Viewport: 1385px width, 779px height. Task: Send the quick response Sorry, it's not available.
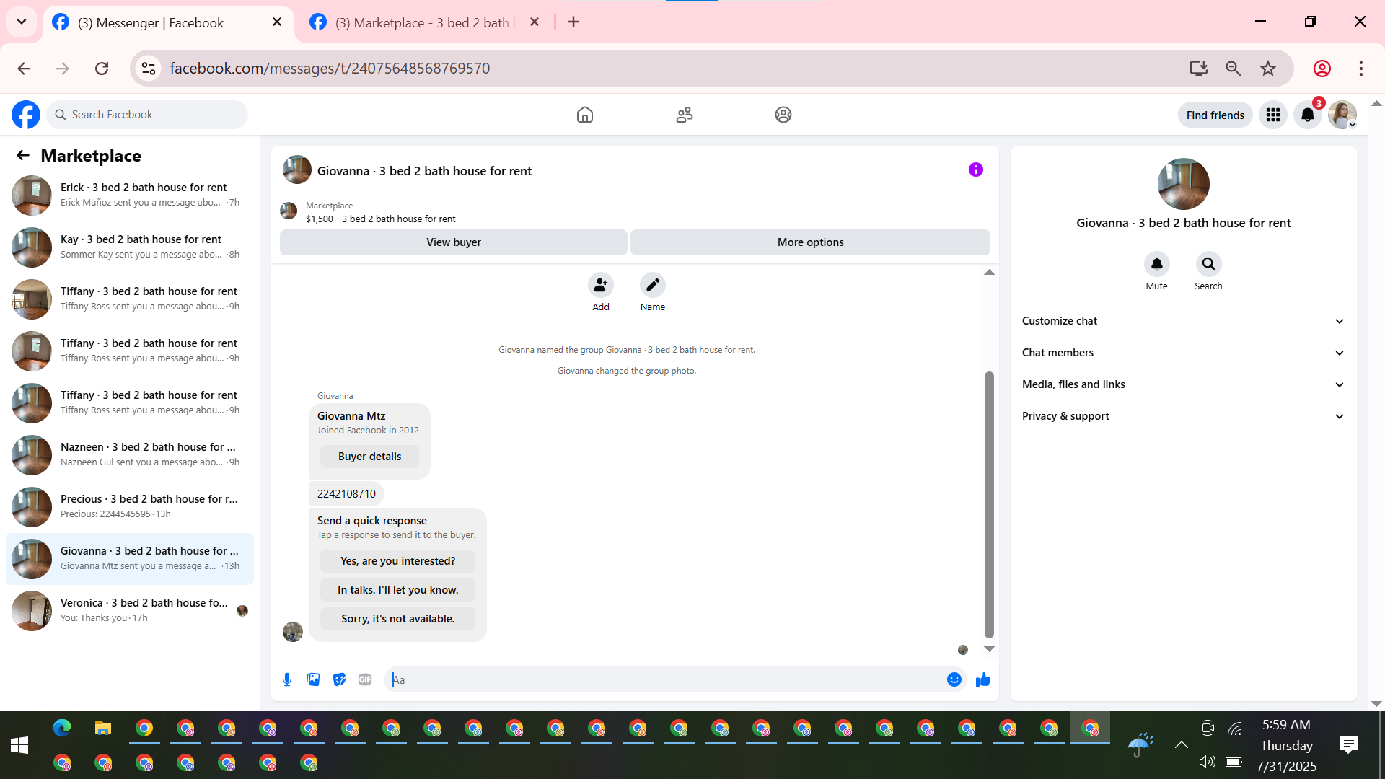pyautogui.click(x=397, y=619)
